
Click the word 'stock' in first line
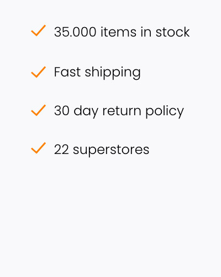click(172, 32)
